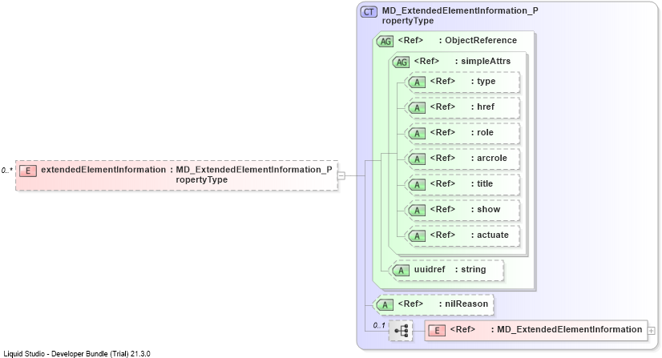Image resolution: width=662 pixels, height=358 pixels.
Task: Select the ': href' attribute label
Action: pos(482,107)
